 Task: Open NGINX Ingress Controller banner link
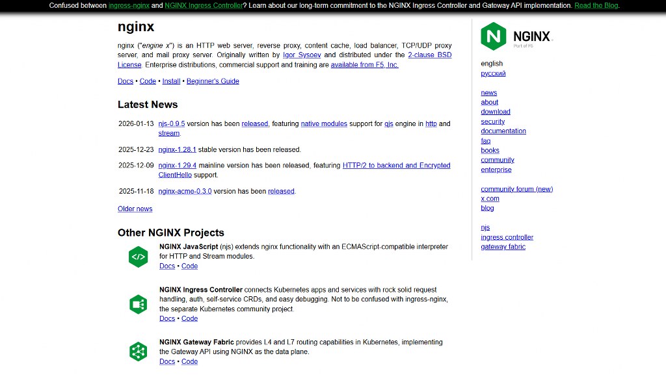tap(204, 5)
